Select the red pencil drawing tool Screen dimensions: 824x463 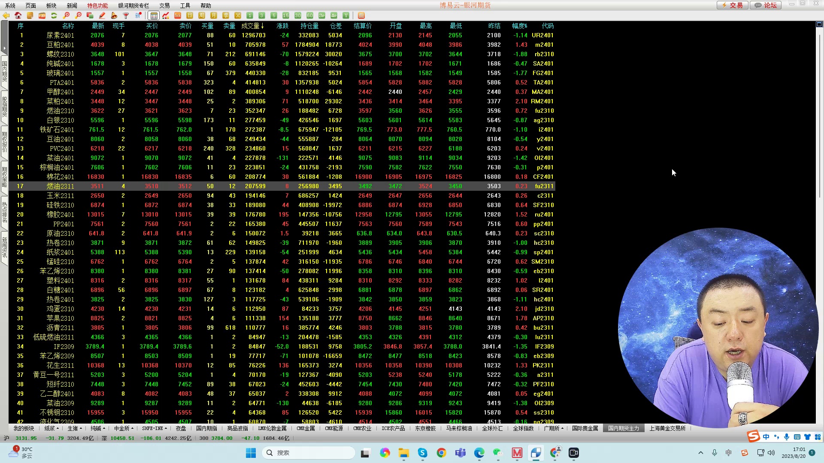point(102,15)
